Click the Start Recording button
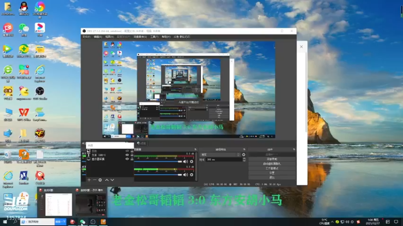403x226 pixels. (272, 159)
